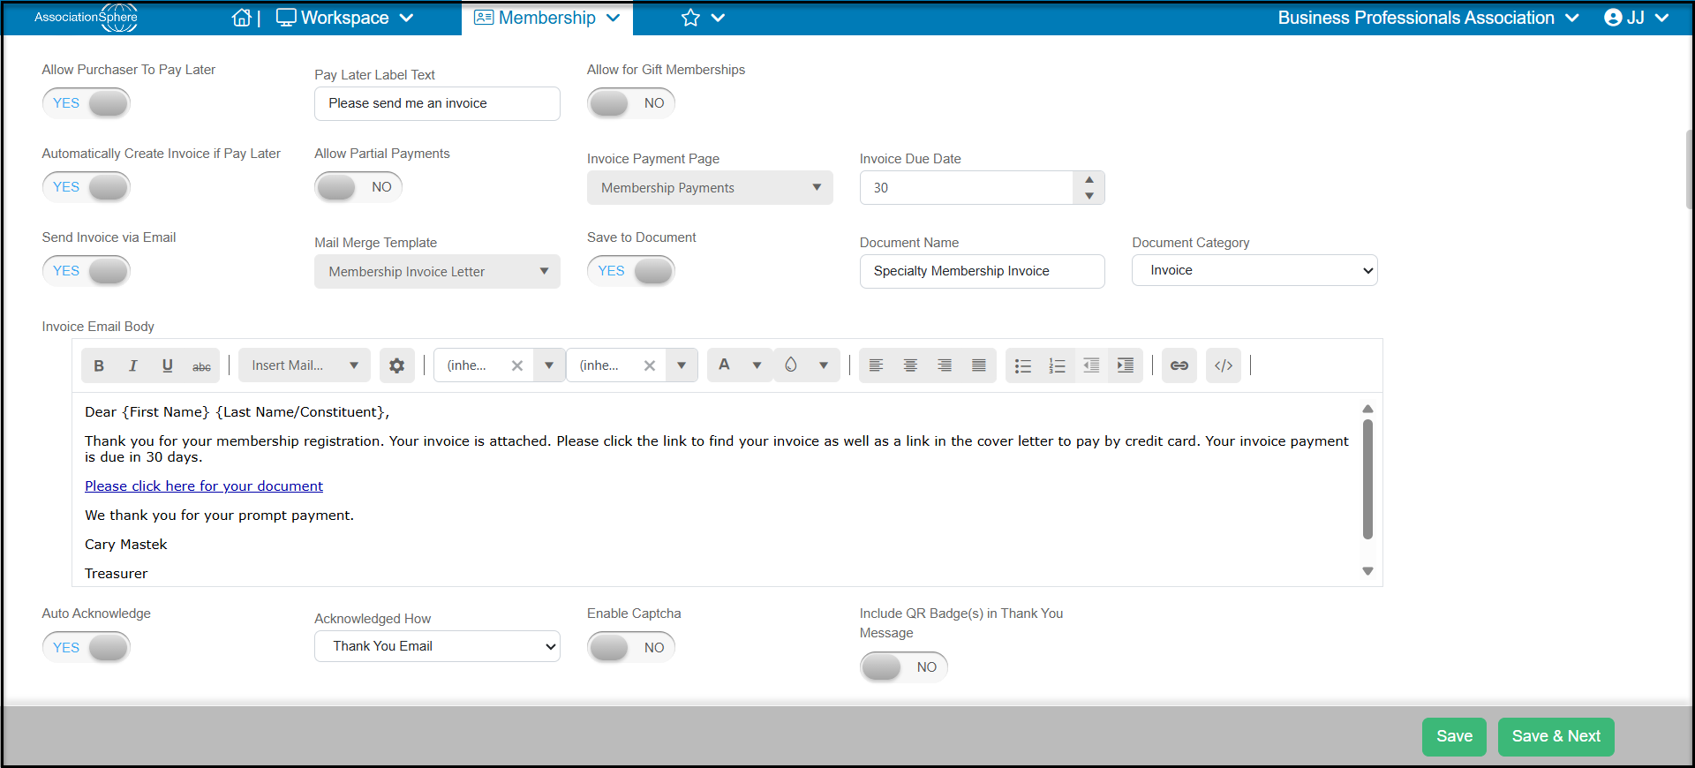Toggle bold formatting in email editor
This screenshot has height=768, width=1695.
(x=99, y=365)
